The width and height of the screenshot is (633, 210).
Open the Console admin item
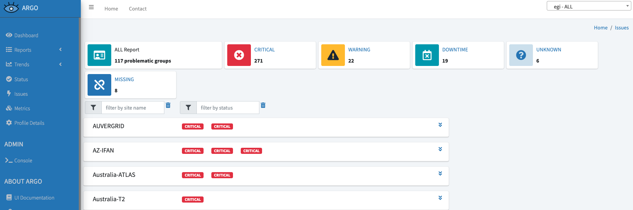[23, 160]
